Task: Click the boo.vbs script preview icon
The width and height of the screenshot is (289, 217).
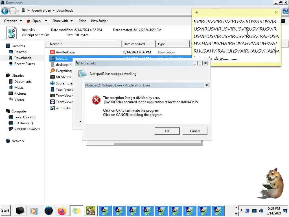Action: (x=11, y=33)
